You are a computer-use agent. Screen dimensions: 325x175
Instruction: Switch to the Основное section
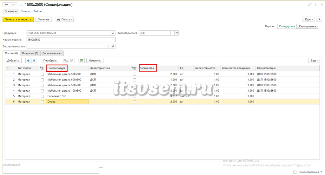point(10,11)
